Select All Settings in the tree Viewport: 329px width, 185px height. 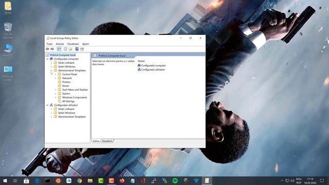tap(68, 101)
